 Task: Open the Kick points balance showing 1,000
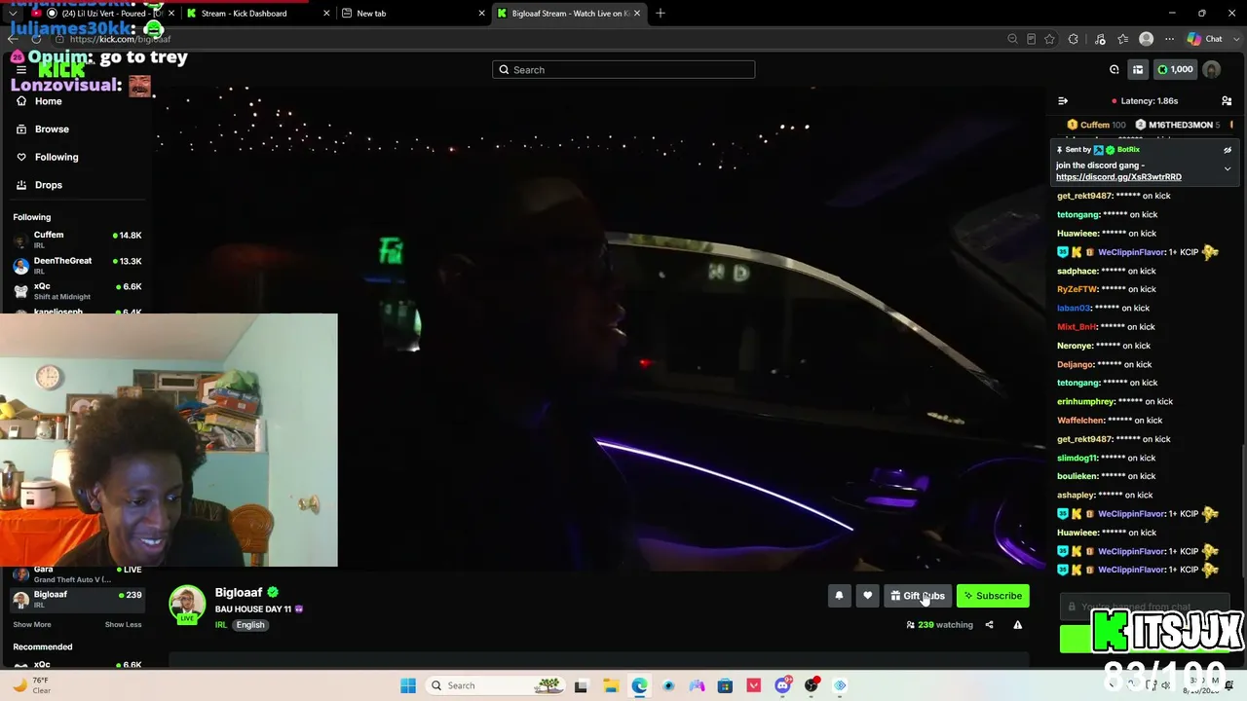[x=1175, y=70]
